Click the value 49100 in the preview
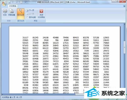 click(86, 85)
